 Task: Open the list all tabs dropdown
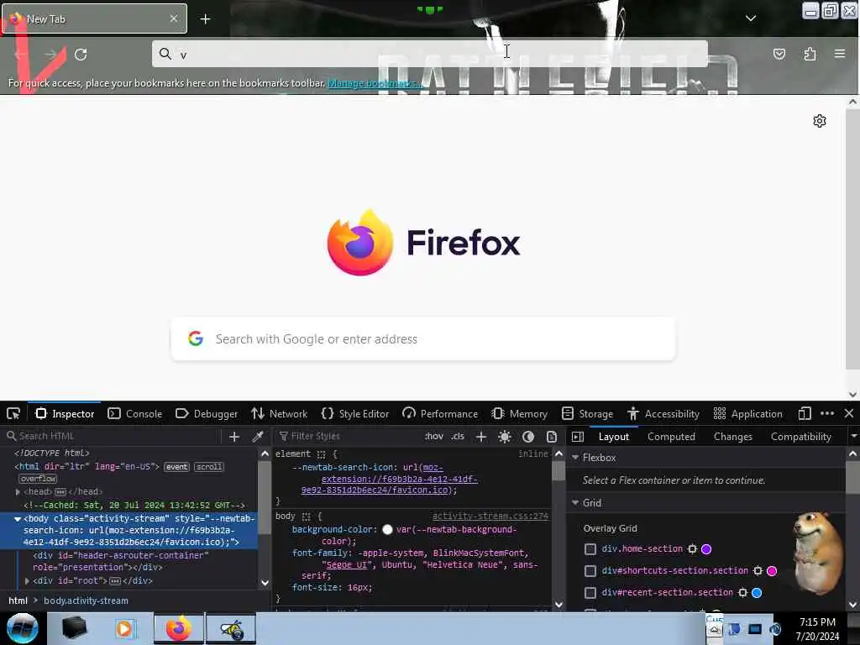[x=751, y=18]
